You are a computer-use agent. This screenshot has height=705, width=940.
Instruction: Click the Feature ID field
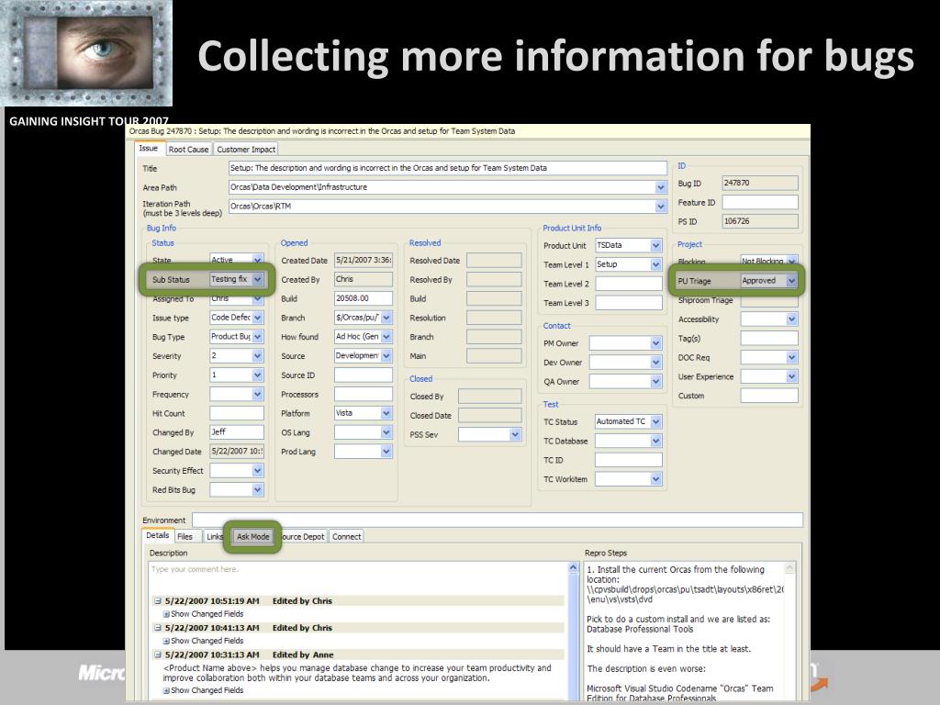(x=760, y=203)
